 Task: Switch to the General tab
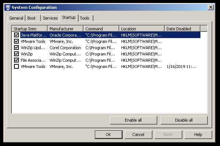tap(16, 18)
